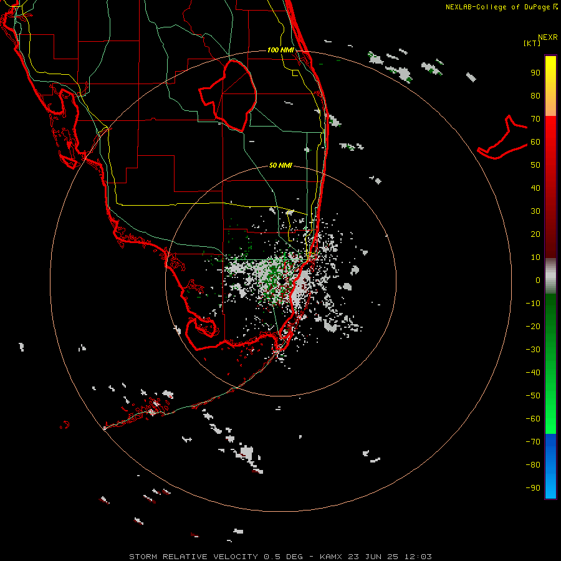Click the -20 value on velocity scale
This screenshot has width=561, height=561.
click(x=533, y=326)
